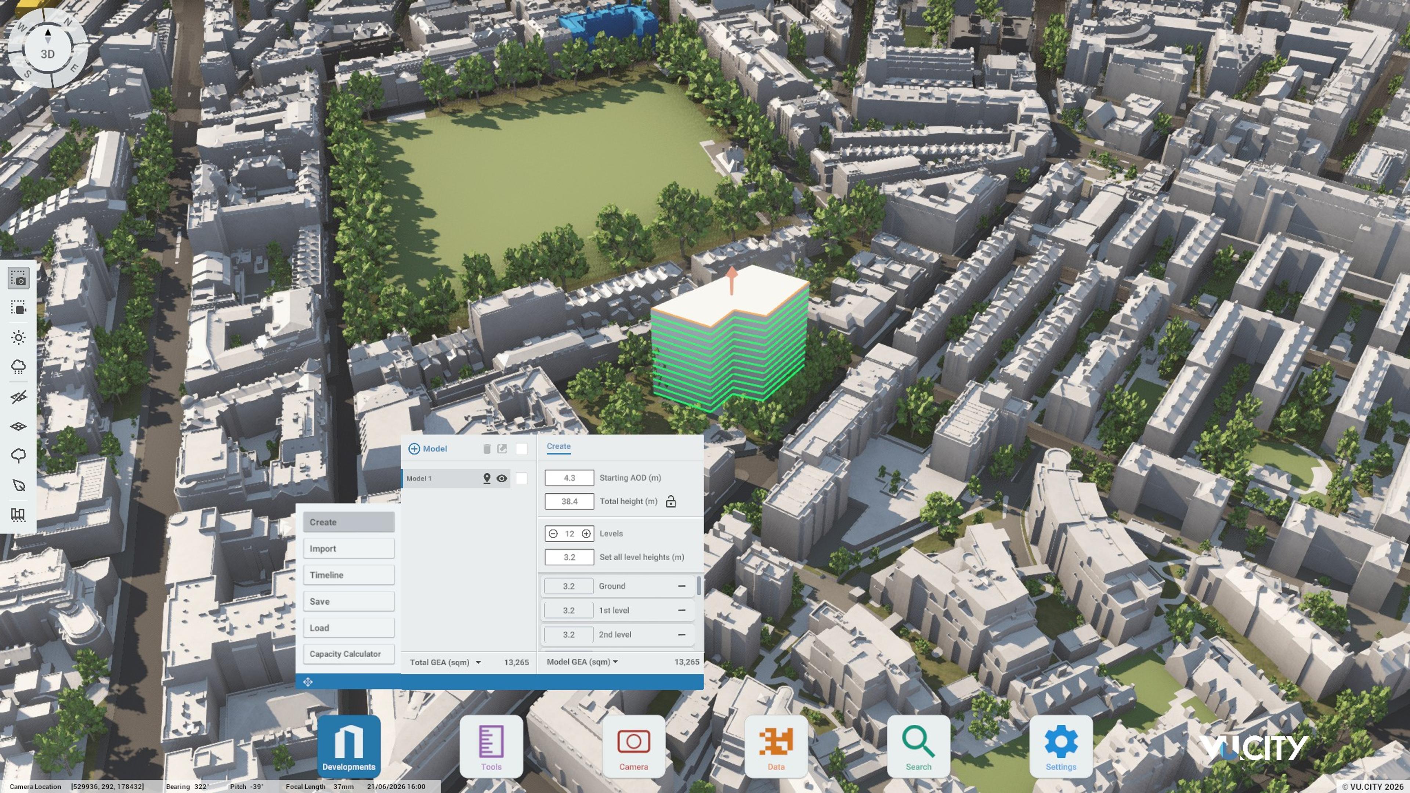Switch to the Data menu
Screen dimensions: 1410x793
click(x=775, y=746)
